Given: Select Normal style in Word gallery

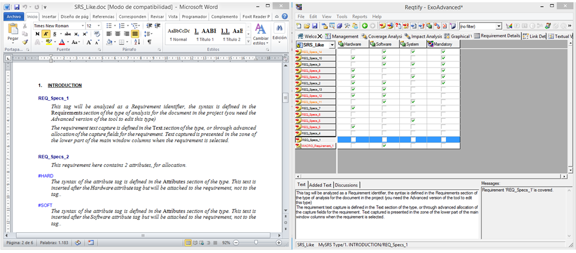Looking at the screenshot, I should 178,34.
